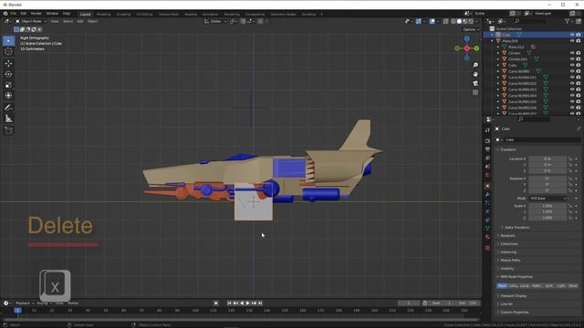Open the Render properties tab
The image size is (584, 328).
(x=487, y=141)
